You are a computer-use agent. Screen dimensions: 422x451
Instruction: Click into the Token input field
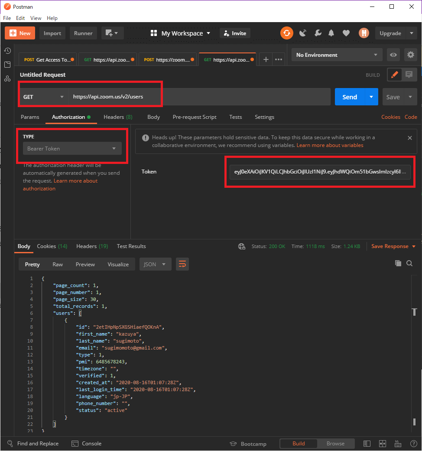click(x=320, y=172)
